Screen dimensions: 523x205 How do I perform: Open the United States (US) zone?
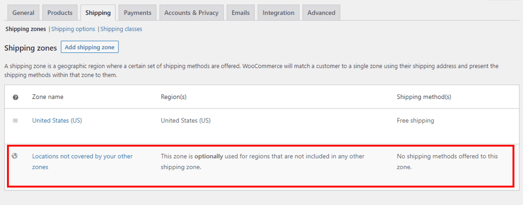(x=57, y=120)
